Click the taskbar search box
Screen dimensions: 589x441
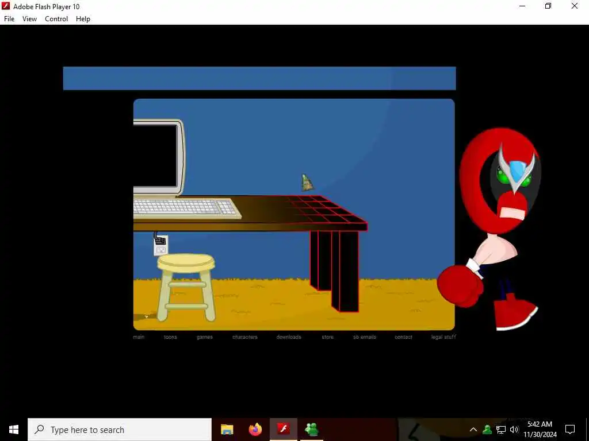[120, 430]
